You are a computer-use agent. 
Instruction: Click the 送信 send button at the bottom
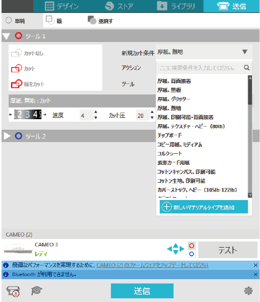142,291
